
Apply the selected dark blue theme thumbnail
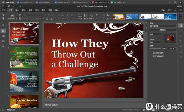pyautogui.click(x=171, y=17)
